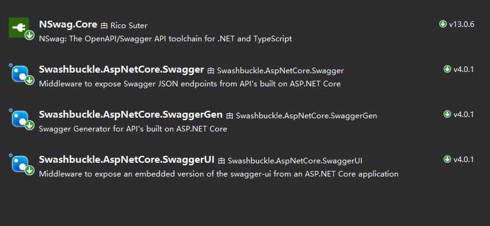Click the installed badge on the SwaggerUI icon
The image size is (490, 226).
29,170
